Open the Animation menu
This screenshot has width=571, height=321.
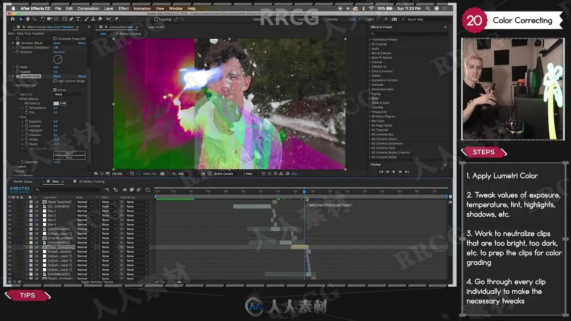[142, 8]
